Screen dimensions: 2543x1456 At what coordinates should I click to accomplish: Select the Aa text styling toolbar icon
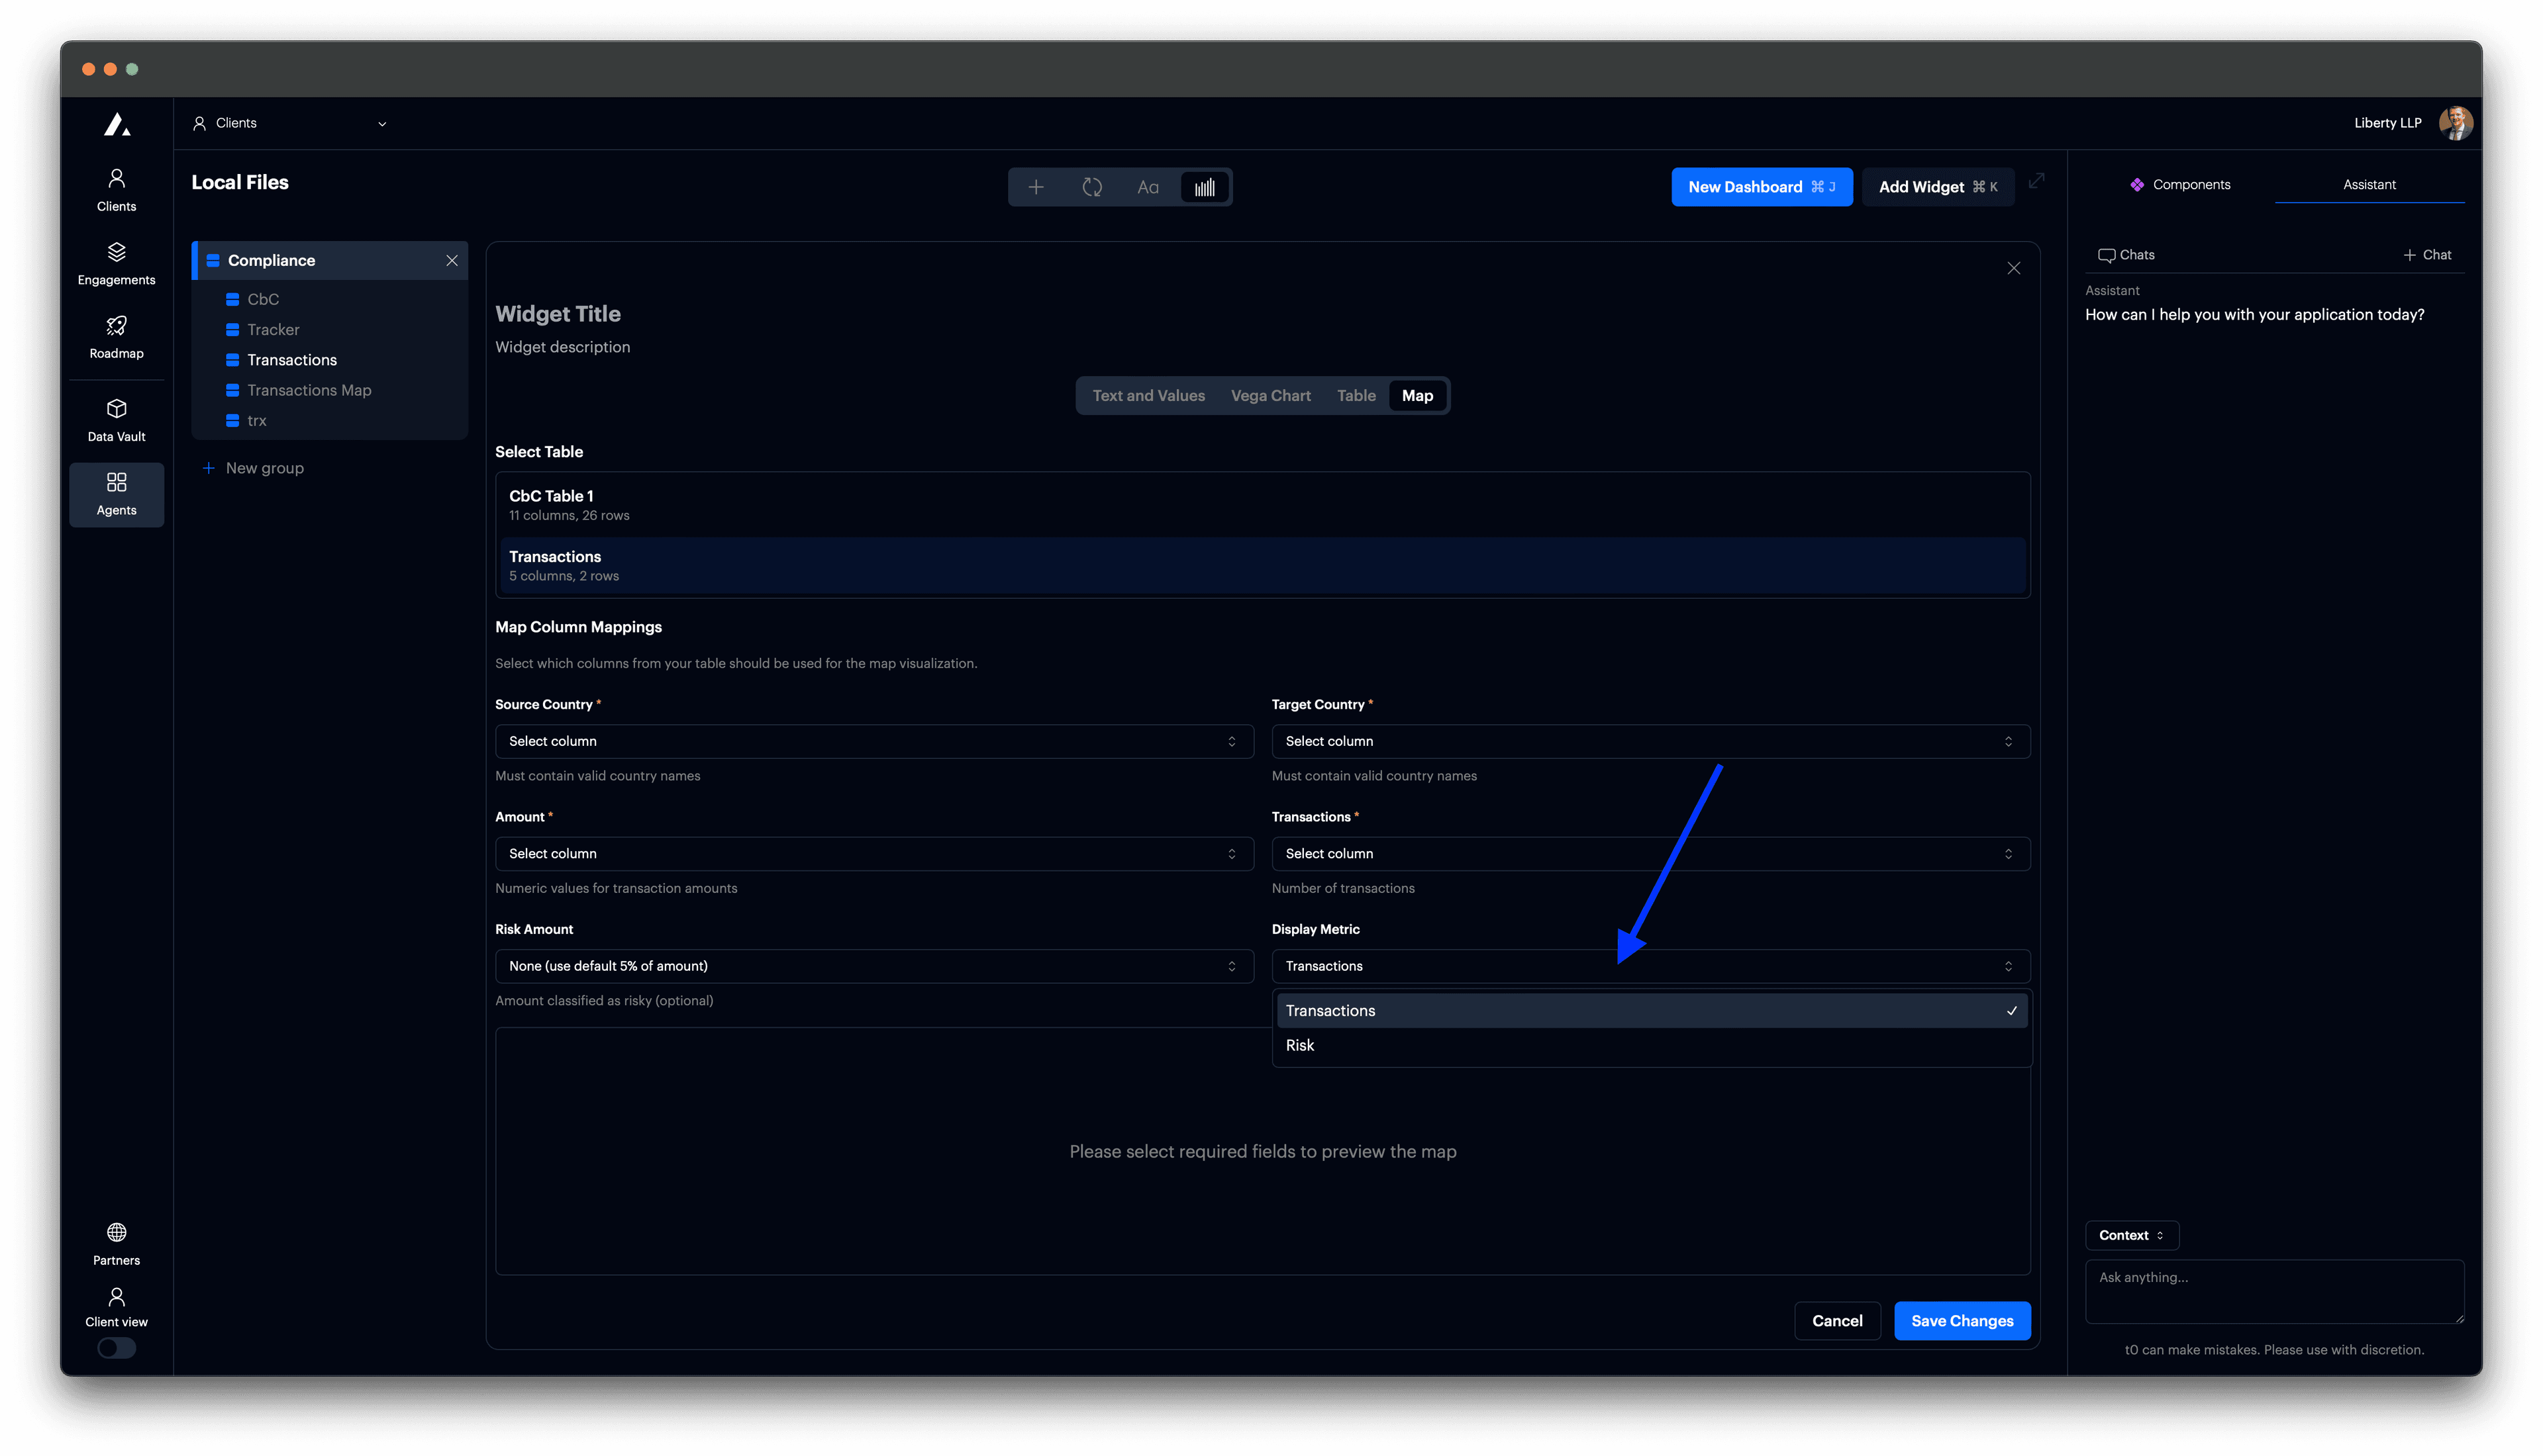pos(1148,187)
